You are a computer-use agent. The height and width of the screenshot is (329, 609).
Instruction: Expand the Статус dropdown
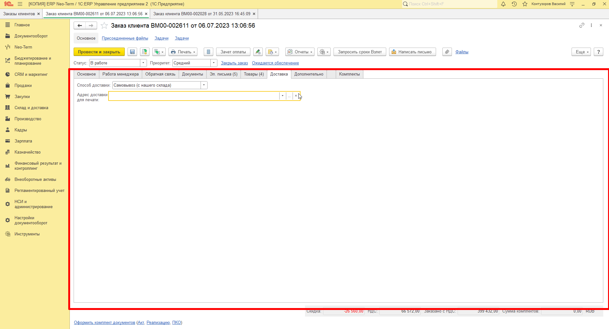tap(143, 63)
